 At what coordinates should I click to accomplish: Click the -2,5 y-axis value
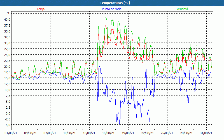pos(8,119)
